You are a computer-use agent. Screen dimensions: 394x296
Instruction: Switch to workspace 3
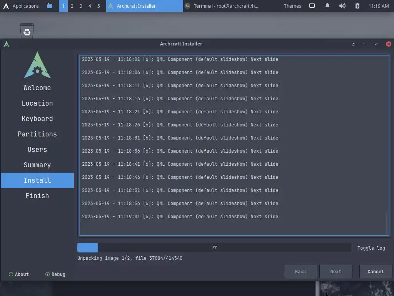coord(81,6)
